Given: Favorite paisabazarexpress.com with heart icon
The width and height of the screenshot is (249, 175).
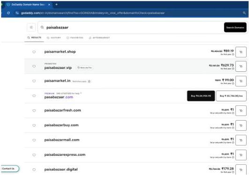Looking at the screenshot, I should point(34,155).
